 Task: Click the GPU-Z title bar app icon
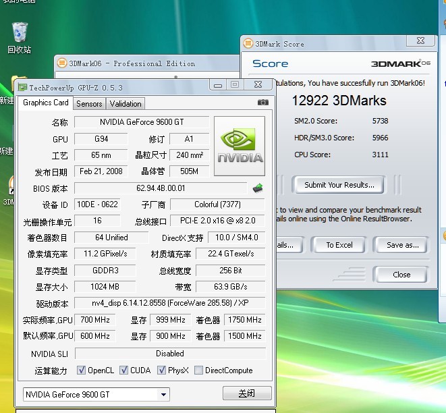pyautogui.click(x=22, y=87)
